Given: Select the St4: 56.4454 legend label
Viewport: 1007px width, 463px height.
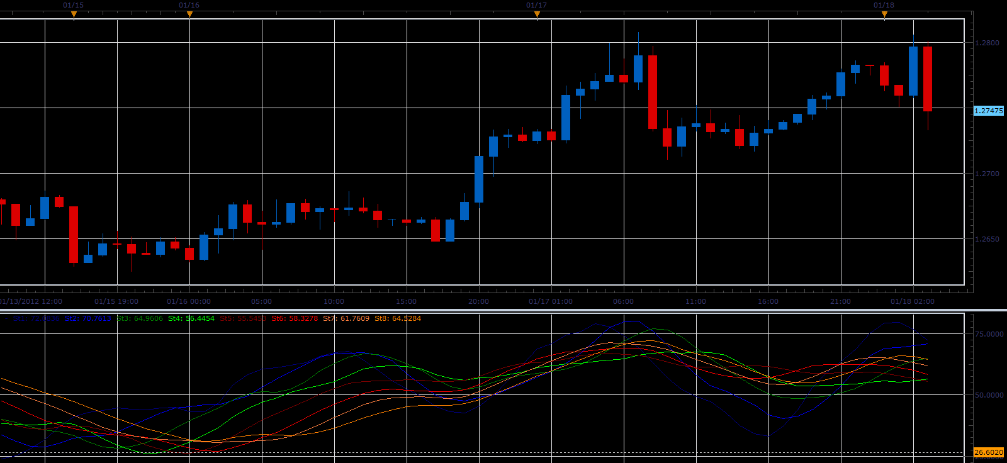Looking at the screenshot, I should (x=191, y=318).
